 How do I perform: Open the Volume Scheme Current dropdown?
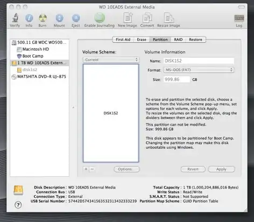click(x=111, y=60)
